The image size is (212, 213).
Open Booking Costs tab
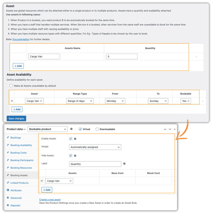[x=19, y=153]
